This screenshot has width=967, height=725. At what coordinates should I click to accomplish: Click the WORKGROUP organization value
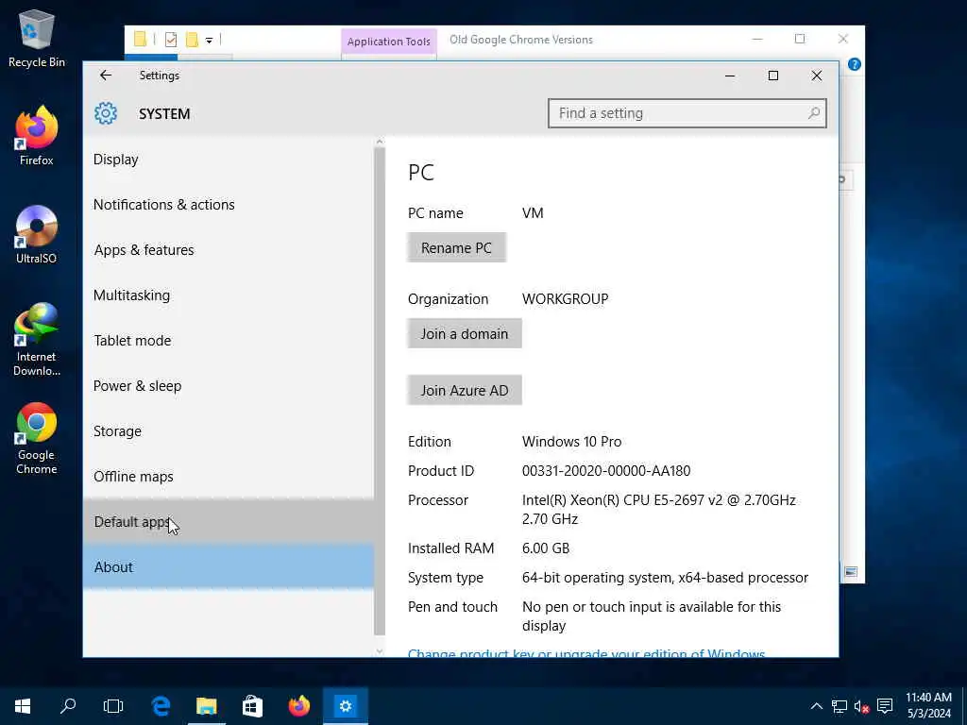[x=565, y=299]
